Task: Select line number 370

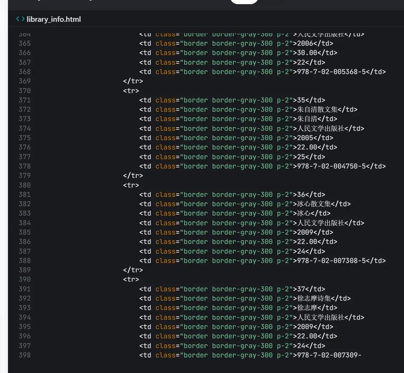Action: point(24,90)
